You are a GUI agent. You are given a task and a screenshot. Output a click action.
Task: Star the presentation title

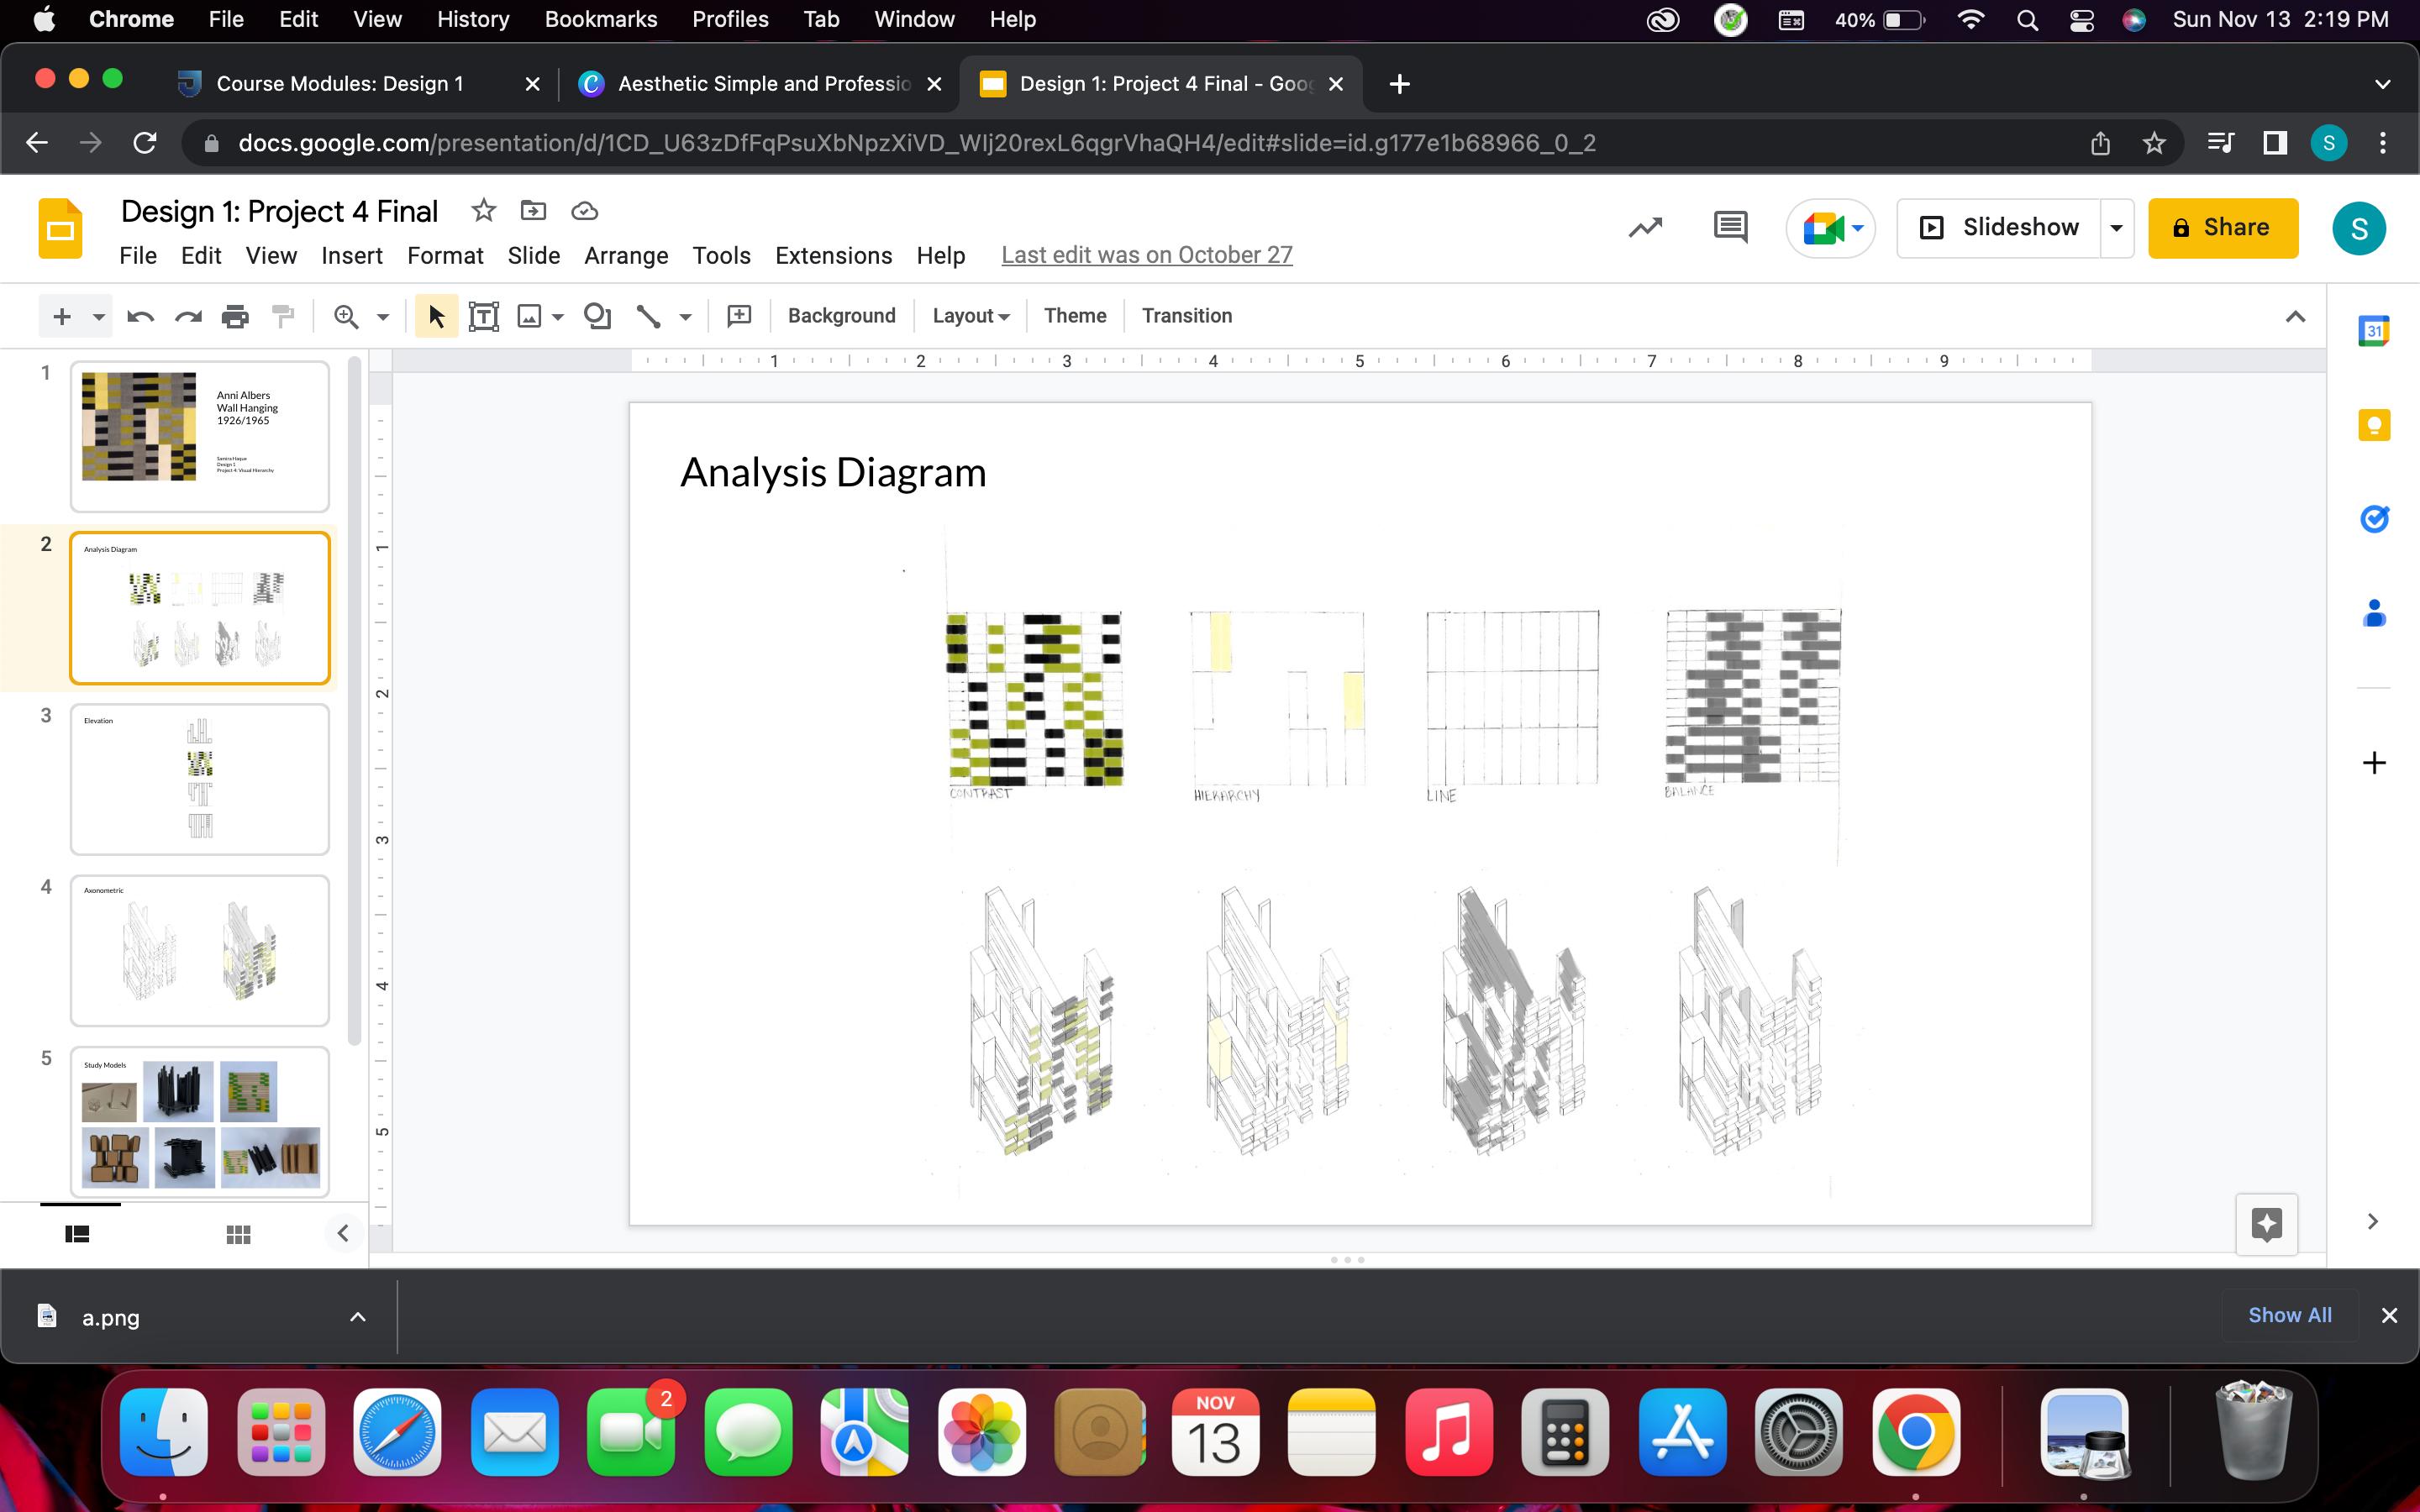[483, 211]
